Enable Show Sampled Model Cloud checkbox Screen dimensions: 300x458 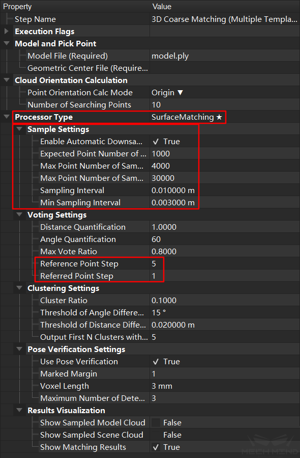pyautogui.click(x=156, y=423)
